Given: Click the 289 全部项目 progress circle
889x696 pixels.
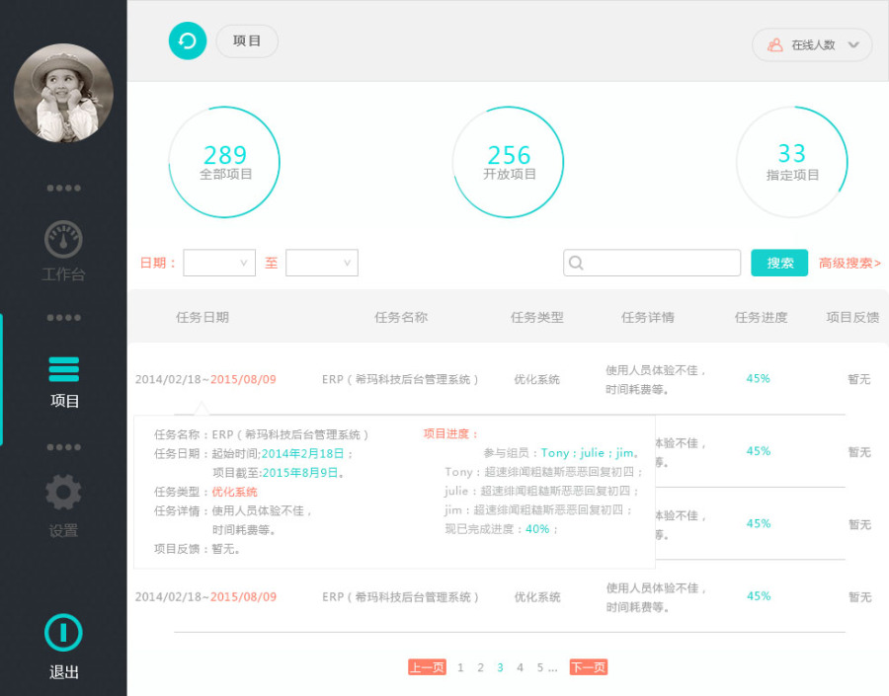Looking at the screenshot, I should [x=224, y=161].
